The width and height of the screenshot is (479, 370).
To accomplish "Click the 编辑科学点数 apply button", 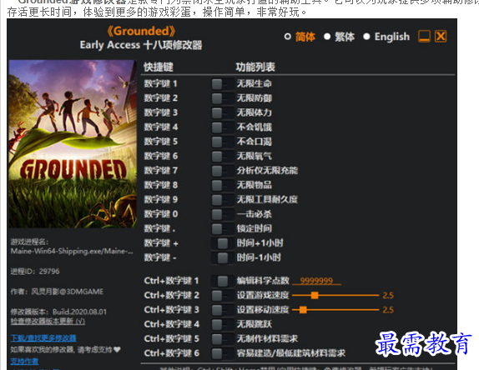I will coord(222,281).
